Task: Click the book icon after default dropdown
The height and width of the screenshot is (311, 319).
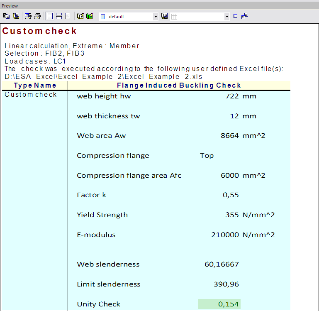Action: [165, 16]
